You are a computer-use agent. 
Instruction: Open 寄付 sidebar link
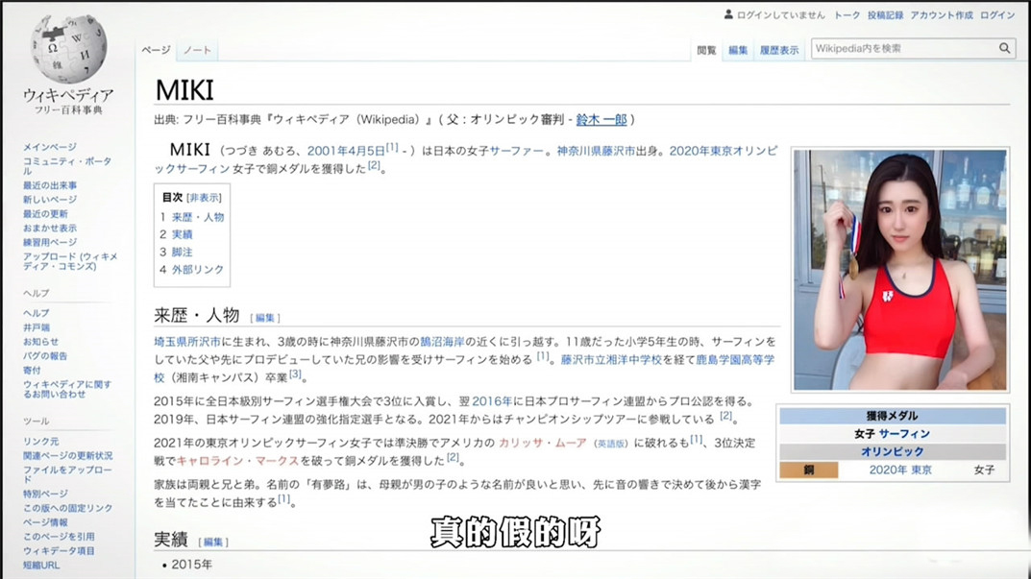click(32, 371)
